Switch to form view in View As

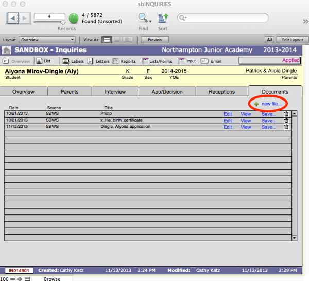point(107,40)
